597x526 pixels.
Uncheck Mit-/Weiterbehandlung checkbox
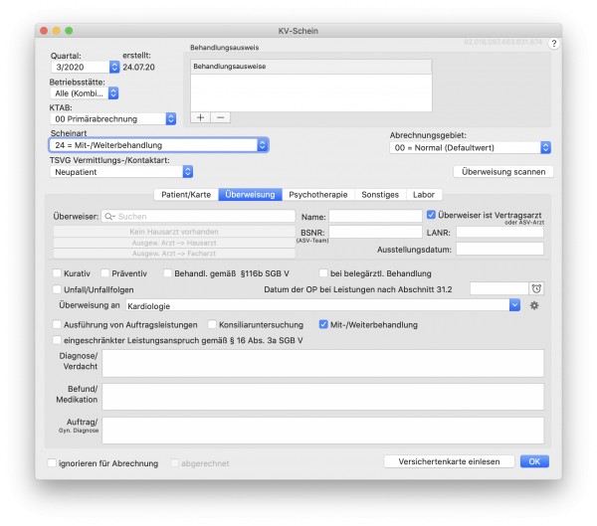tap(323, 325)
